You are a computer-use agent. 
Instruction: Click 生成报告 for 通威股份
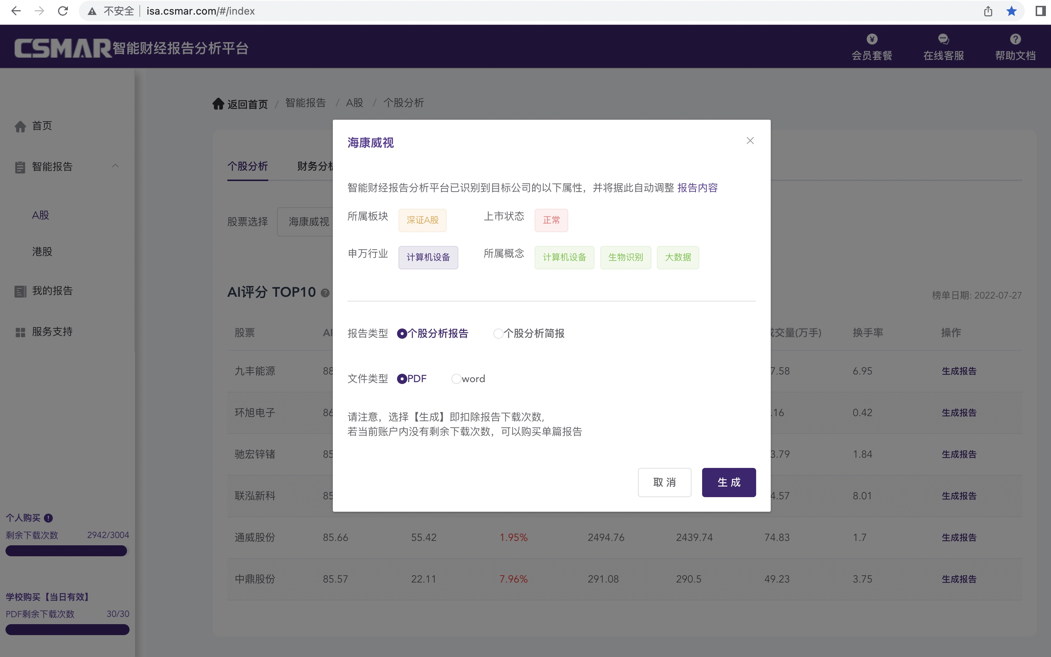tap(959, 538)
